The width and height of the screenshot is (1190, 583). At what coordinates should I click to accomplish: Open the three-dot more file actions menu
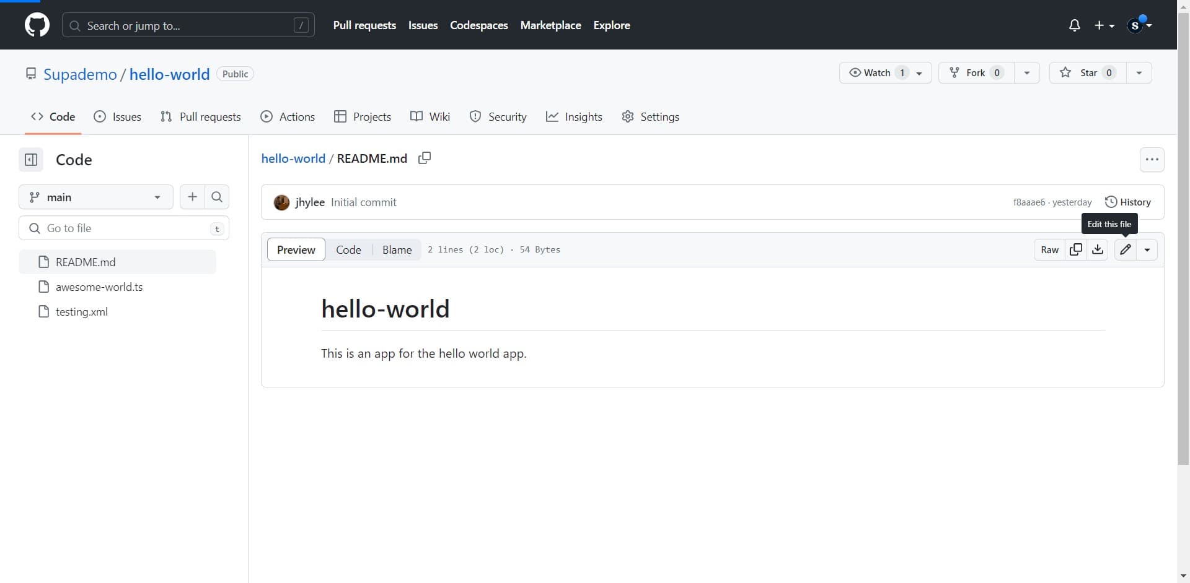pos(1152,160)
